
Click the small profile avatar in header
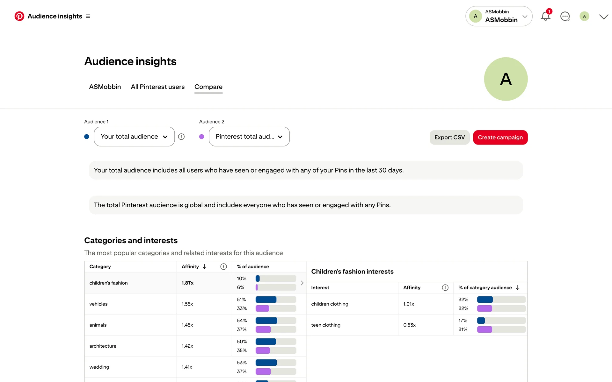click(x=584, y=16)
